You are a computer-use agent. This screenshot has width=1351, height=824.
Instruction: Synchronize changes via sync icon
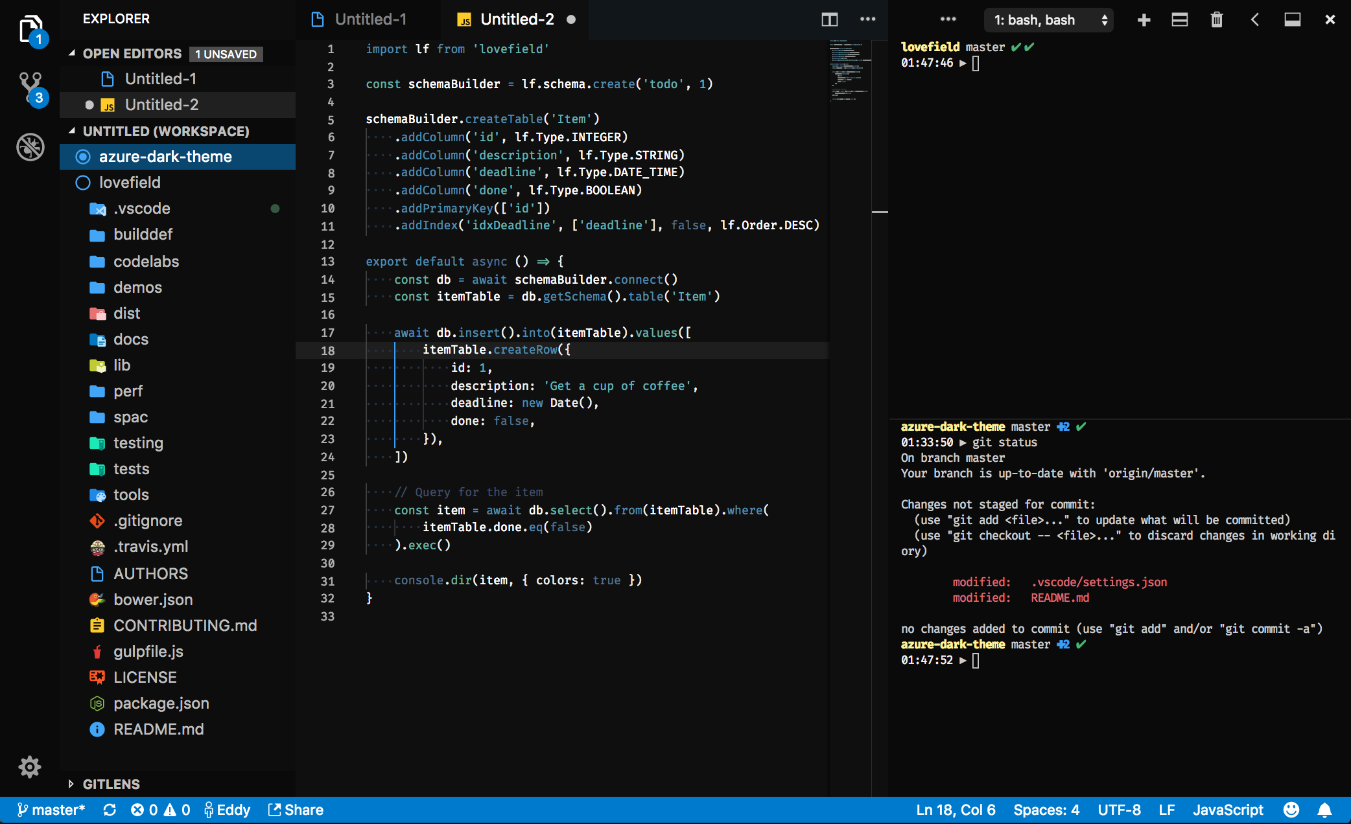click(110, 810)
